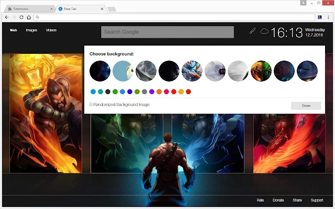This screenshot has width=335, height=209.
Task: Click the user profile icon in title bar
Action: point(303,3)
